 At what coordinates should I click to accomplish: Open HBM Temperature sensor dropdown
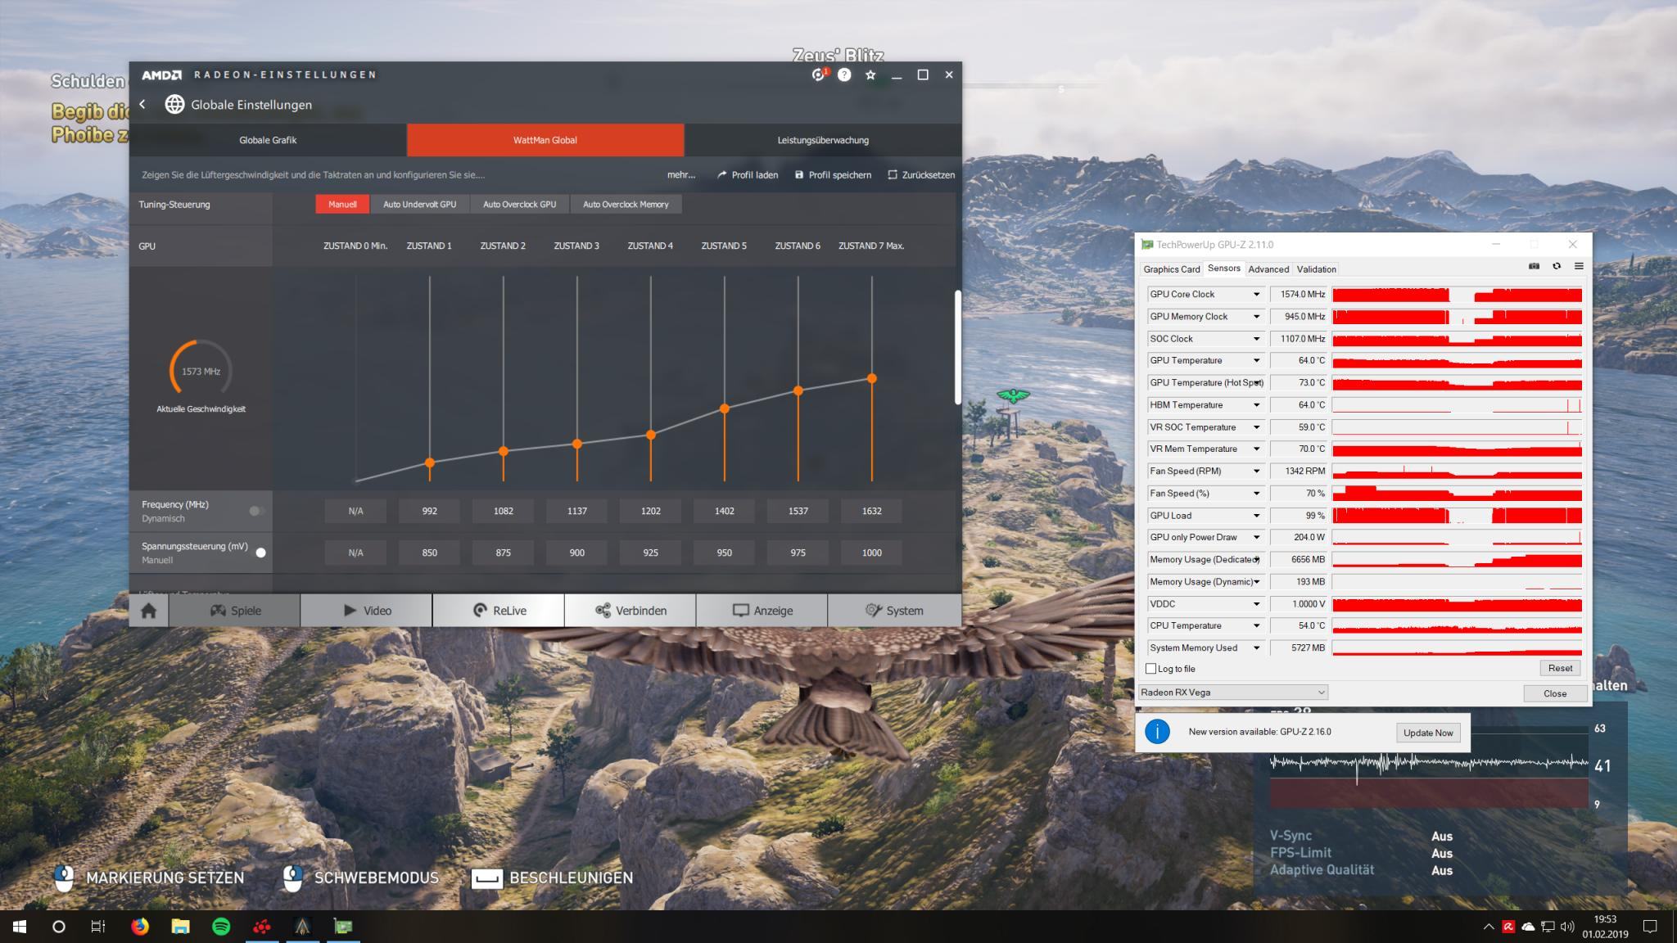(x=1256, y=405)
